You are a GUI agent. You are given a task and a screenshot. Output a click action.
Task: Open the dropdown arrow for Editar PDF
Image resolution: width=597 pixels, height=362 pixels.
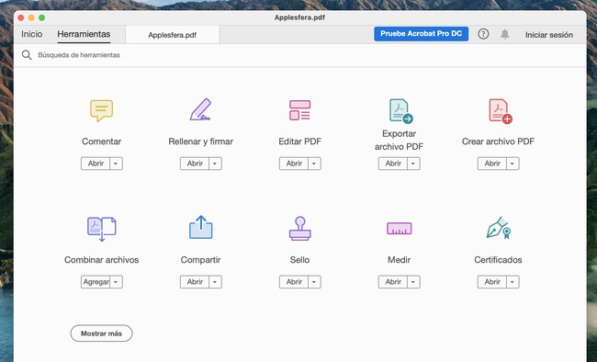pos(314,164)
